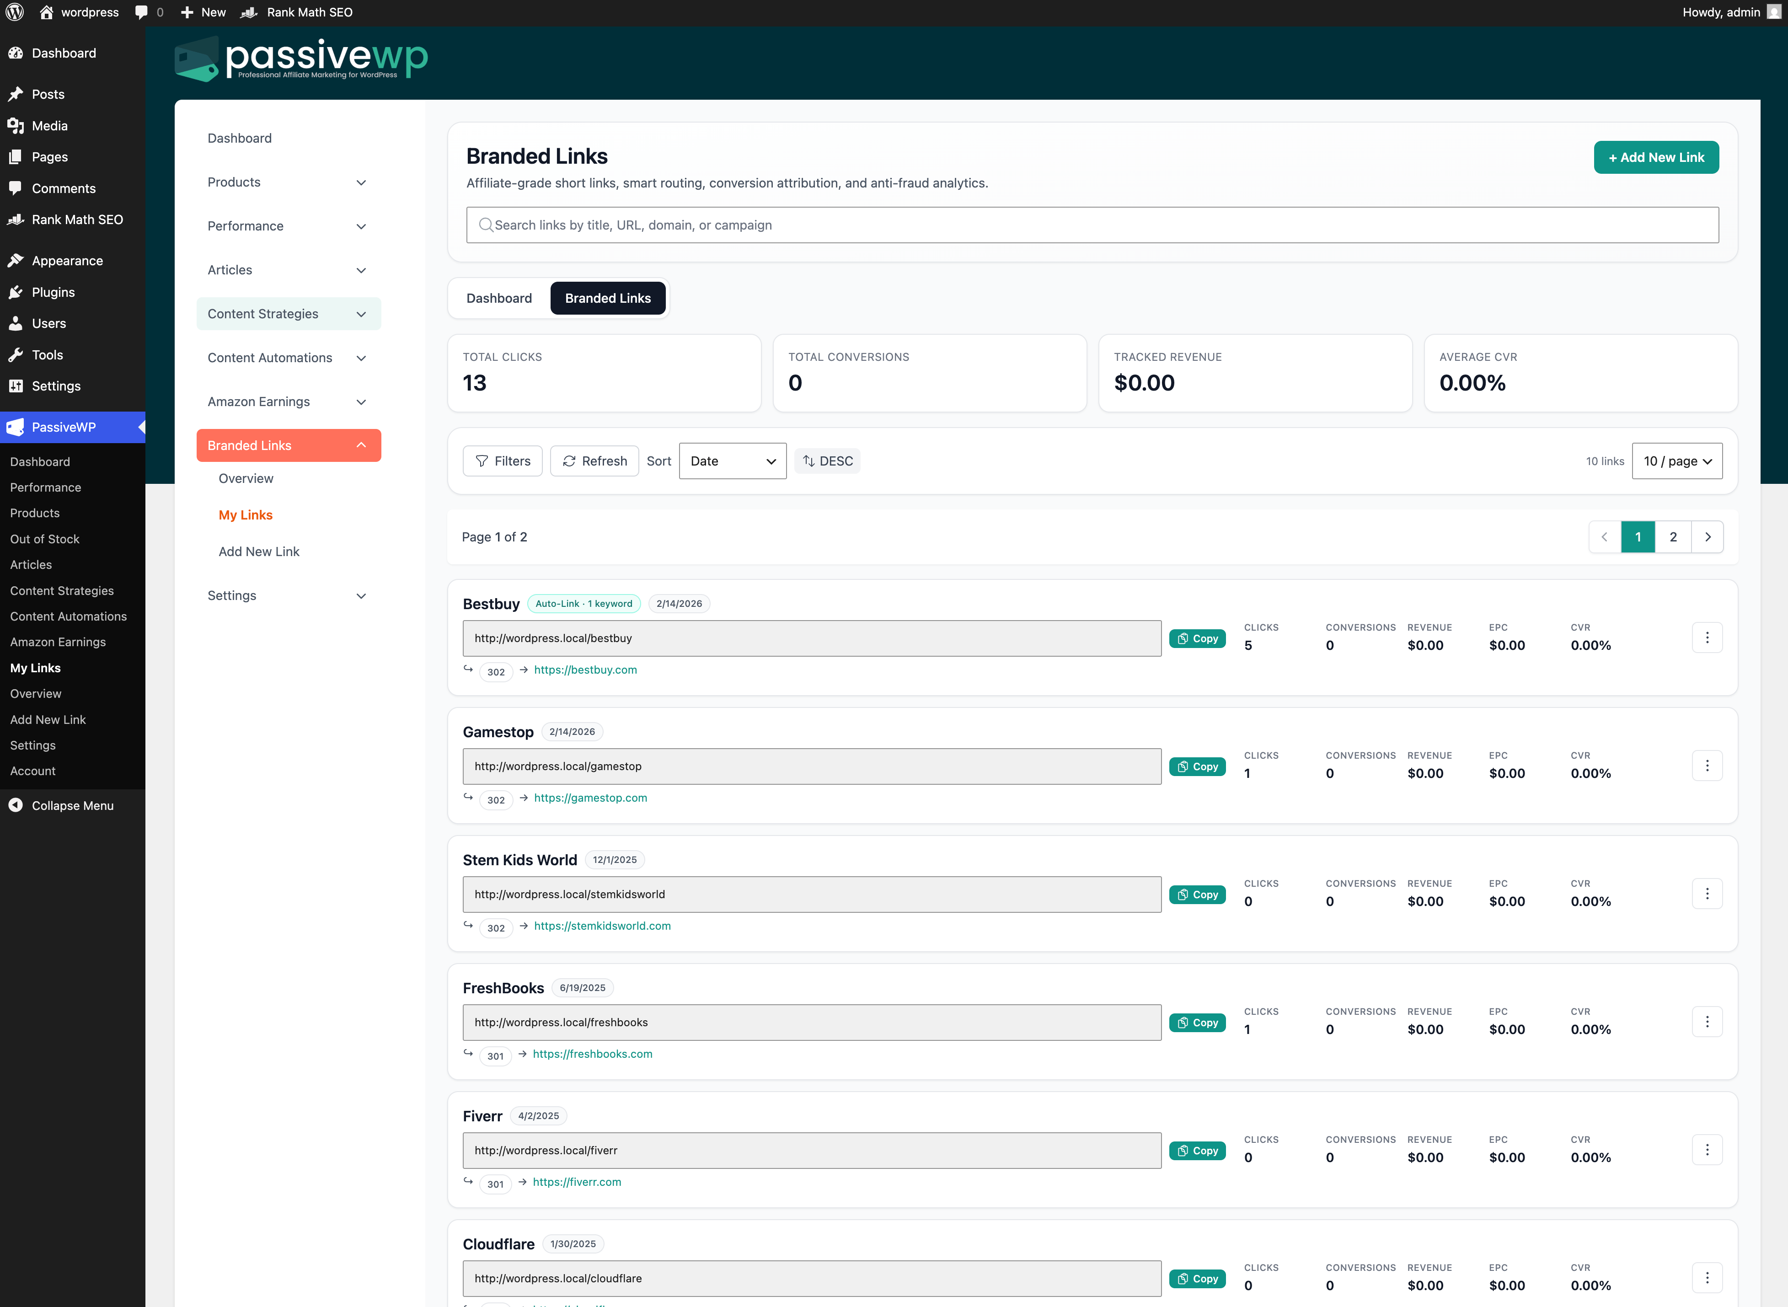Click the WordPress logo in the admin bar
Image resolution: width=1788 pixels, height=1307 pixels.
(14, 12)
